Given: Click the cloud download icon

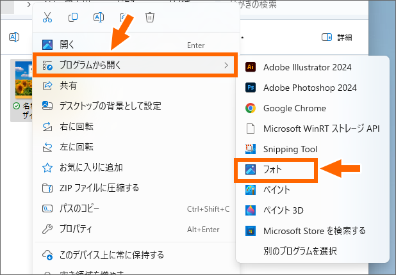Looking at the screenshot, I should (x=47, y=255).
